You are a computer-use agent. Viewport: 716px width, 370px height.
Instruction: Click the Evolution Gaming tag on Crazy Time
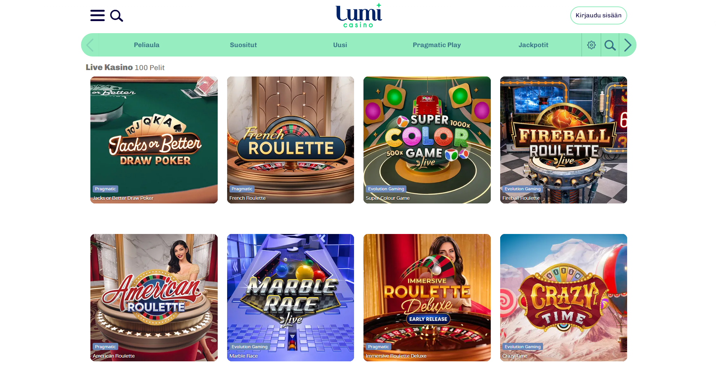tap(522, 347)
